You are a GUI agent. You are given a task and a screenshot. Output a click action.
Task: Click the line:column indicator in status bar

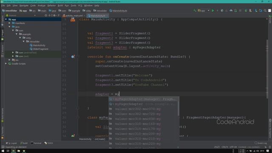tap(217, 147)
